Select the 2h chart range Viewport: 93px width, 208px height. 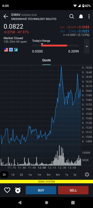(4, 174)
